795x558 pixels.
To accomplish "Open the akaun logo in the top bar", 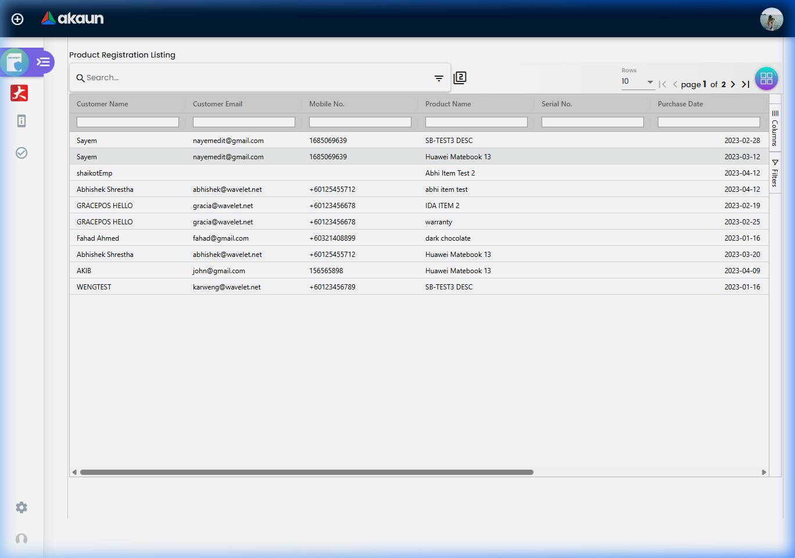I will point(73,18).
